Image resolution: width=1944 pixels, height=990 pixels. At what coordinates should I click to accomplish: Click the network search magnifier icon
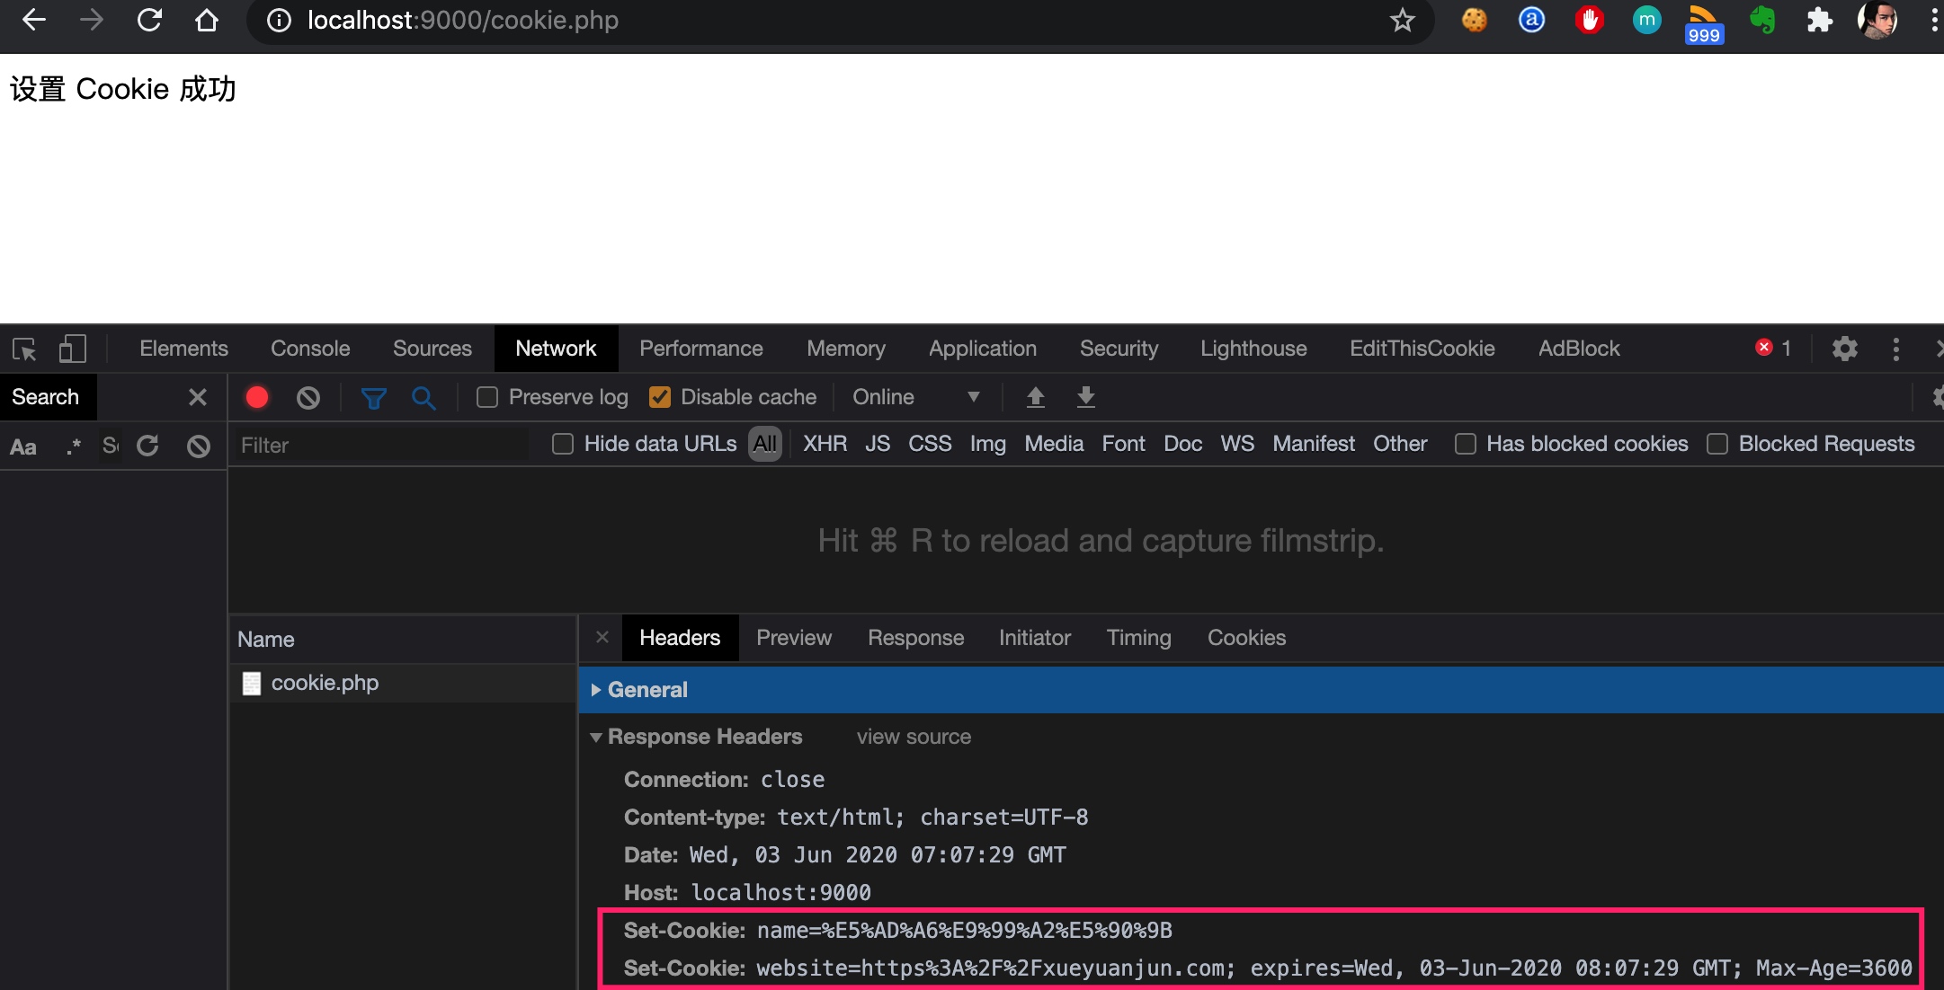point(424,397)
